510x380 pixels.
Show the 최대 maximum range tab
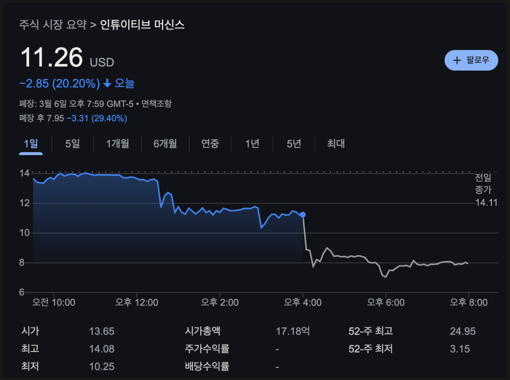(x=336, y=144)
